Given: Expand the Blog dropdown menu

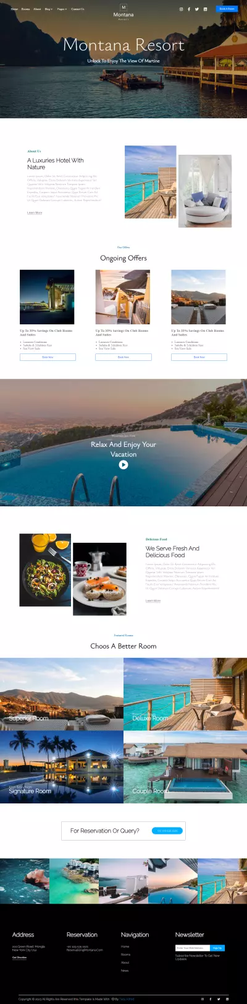Looking at the screenshot, I should click(x=49, y=9).
